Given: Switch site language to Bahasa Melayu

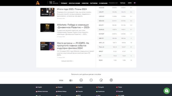Looking at the screenshot, I should point(61,91).
